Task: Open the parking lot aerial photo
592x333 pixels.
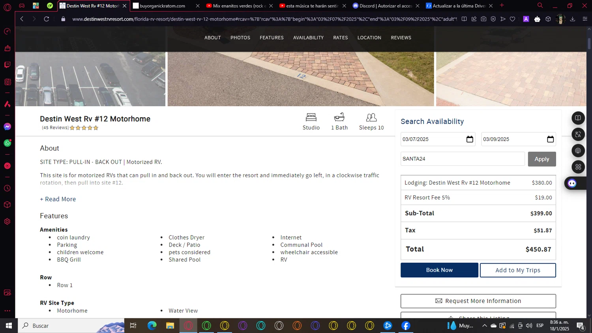Action: click(90, 79)
